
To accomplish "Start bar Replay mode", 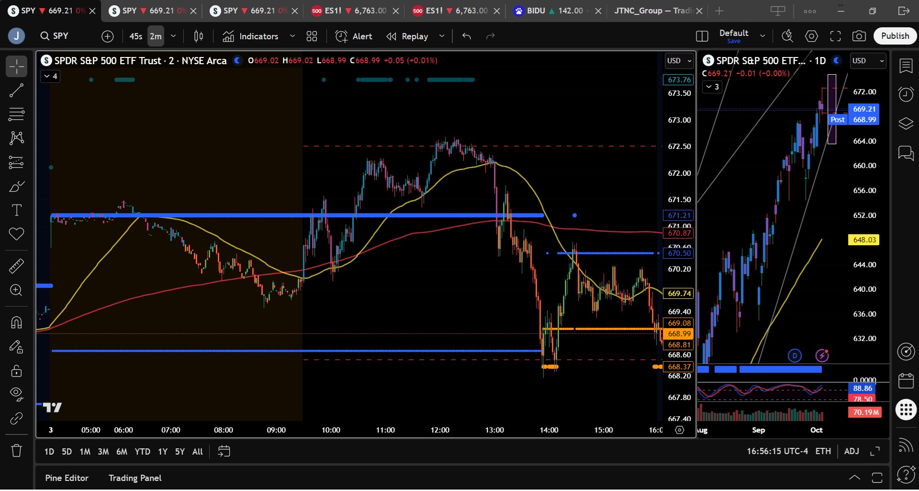I will click(407, 36).
